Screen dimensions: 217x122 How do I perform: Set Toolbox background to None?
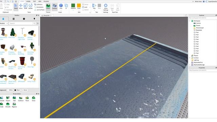pyautogui.click(x=24, y=90)
